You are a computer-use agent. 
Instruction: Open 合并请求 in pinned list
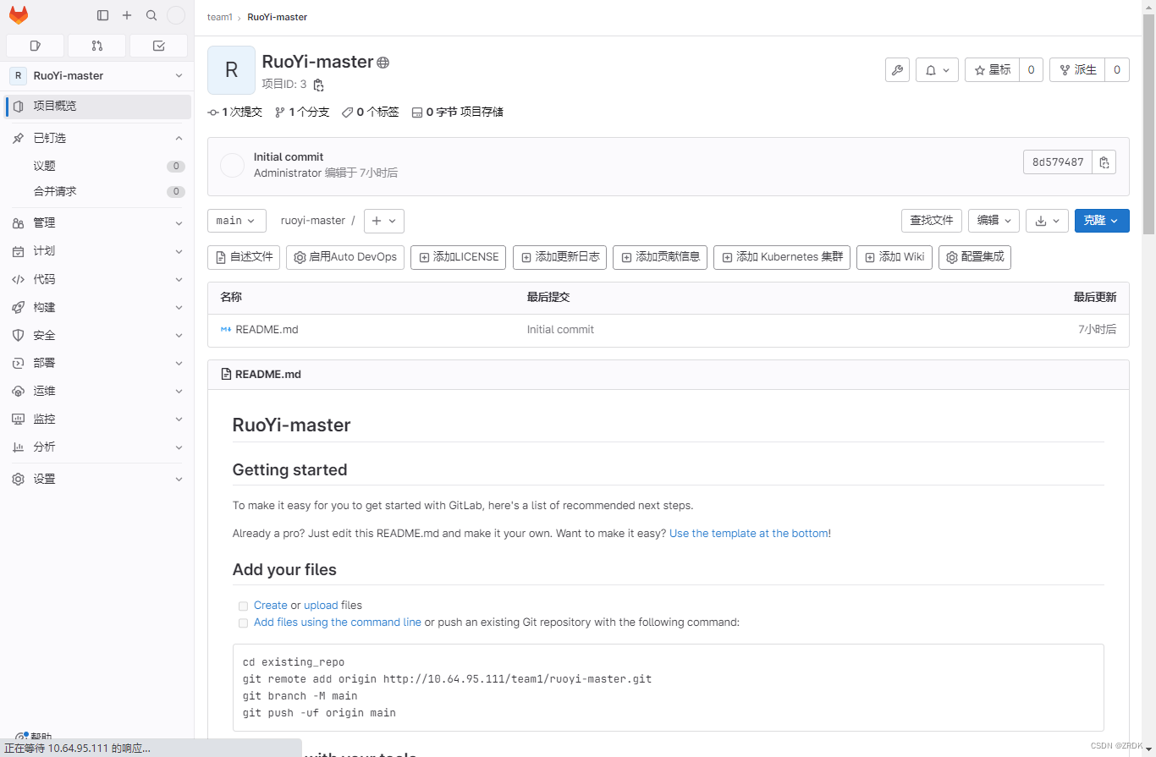click(97, 192)
